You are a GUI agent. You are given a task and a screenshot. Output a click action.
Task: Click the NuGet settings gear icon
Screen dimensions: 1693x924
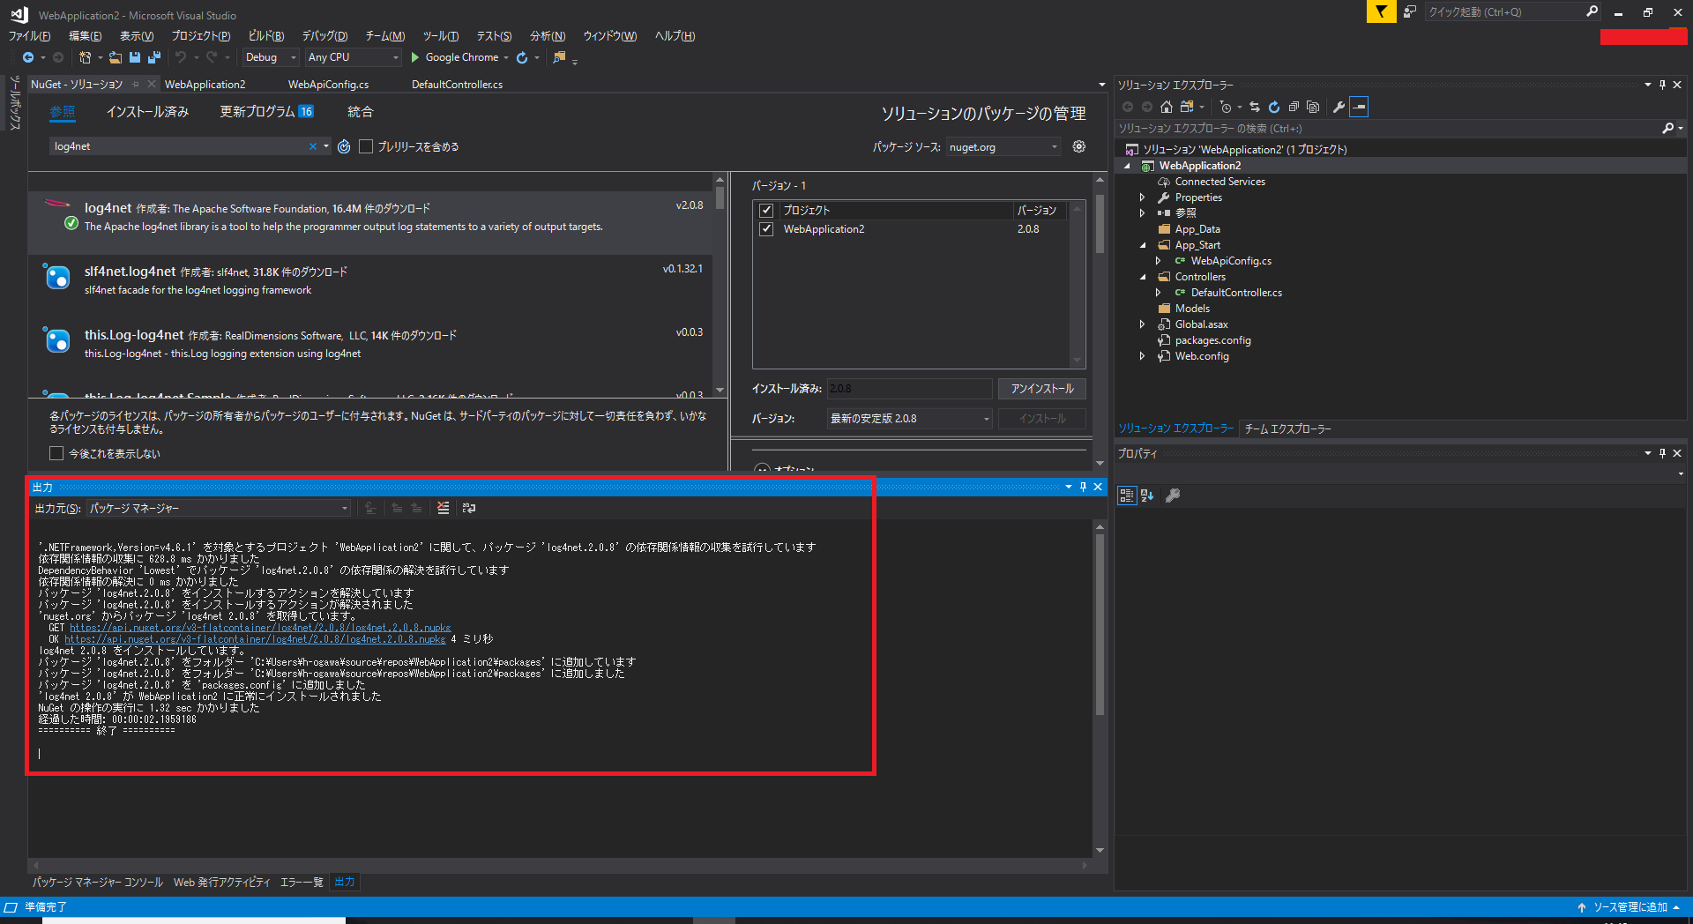tap(1079, 146)
